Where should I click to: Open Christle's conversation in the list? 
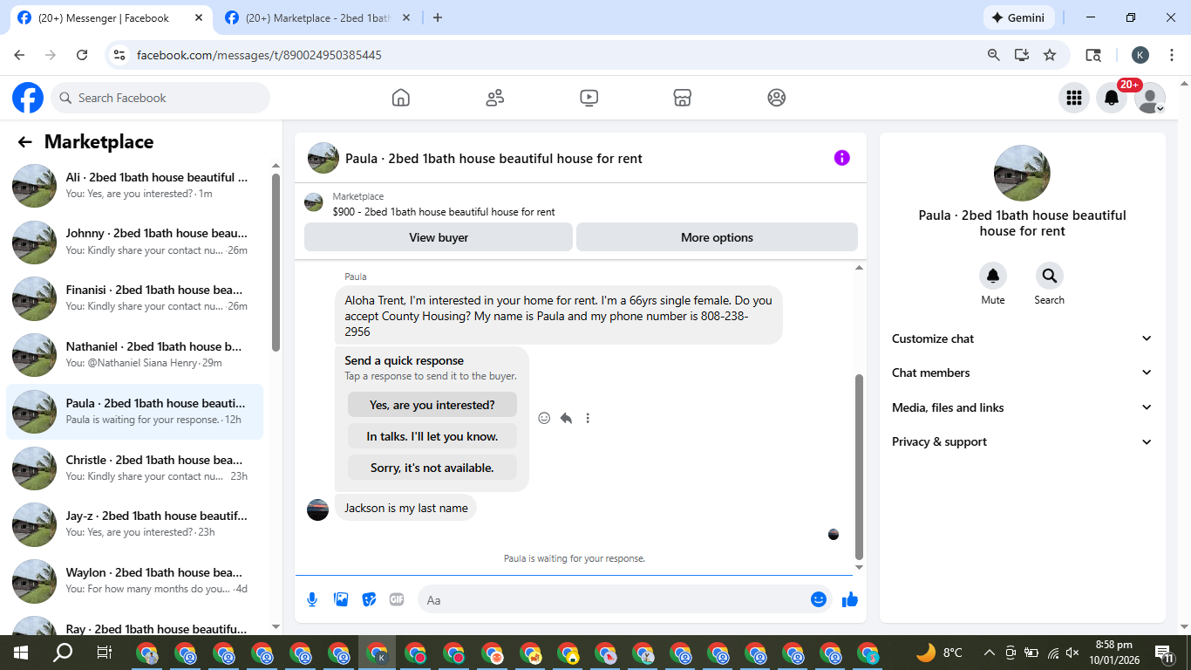(135, 468)
